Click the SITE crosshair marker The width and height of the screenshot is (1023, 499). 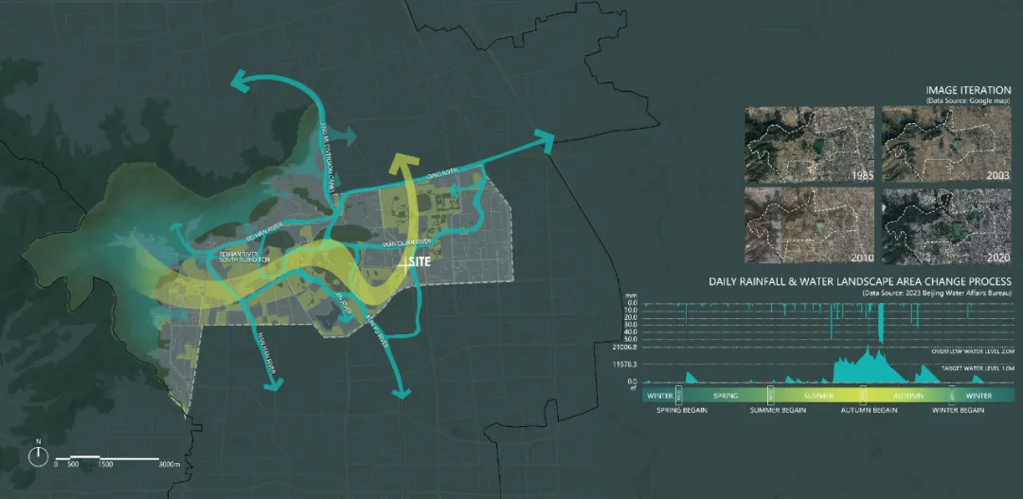[x=405, y=267]
